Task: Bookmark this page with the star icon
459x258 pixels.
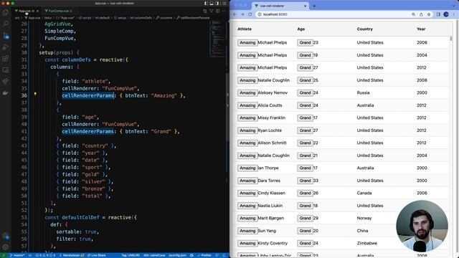Action: click(x=429, y=14)
